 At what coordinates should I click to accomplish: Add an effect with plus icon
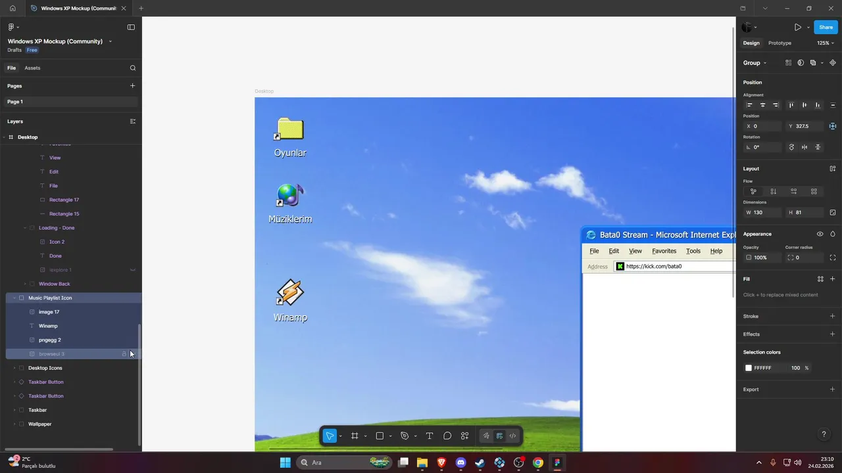coord(833,334)
